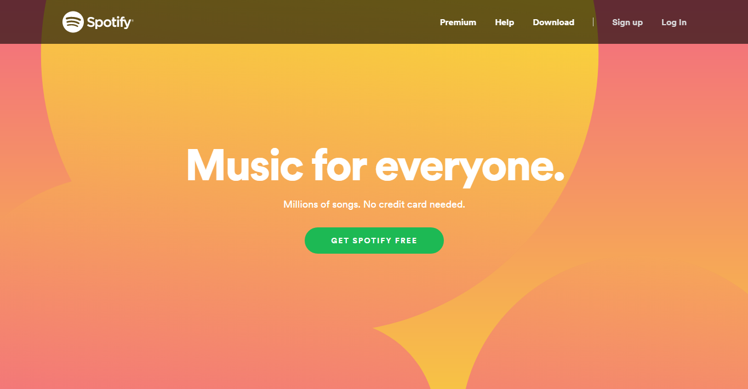Screen dimensions: 748x389
Task: Click the "Millions of songs." subtitle text
Action: click(x=322, y=204)
